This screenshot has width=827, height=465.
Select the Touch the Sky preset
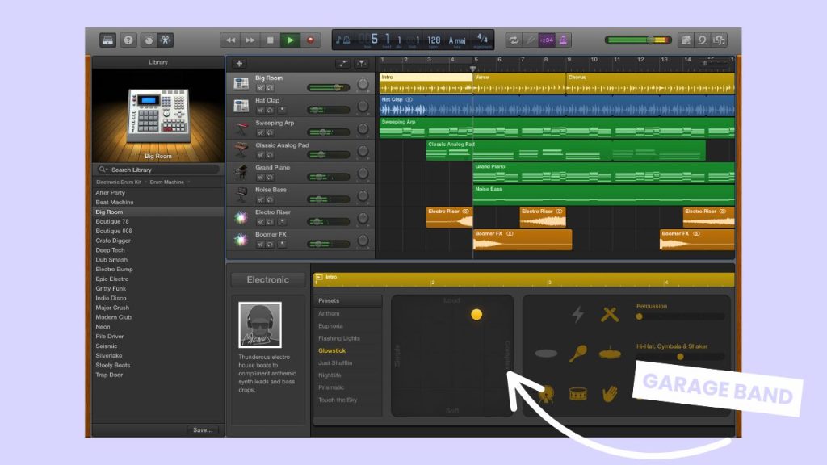point(338,400)
